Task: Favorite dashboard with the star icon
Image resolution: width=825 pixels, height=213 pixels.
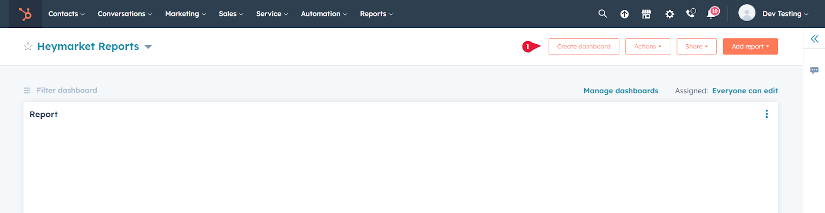Action: tap(28, 46)
